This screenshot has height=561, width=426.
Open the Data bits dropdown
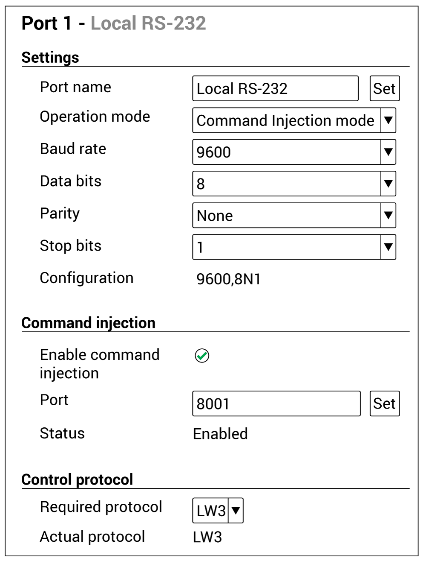pos(388,184)
